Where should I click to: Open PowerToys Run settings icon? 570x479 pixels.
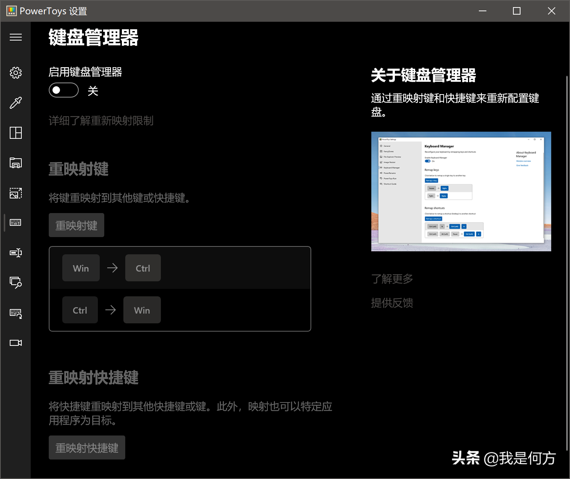(x=15, y=283)
